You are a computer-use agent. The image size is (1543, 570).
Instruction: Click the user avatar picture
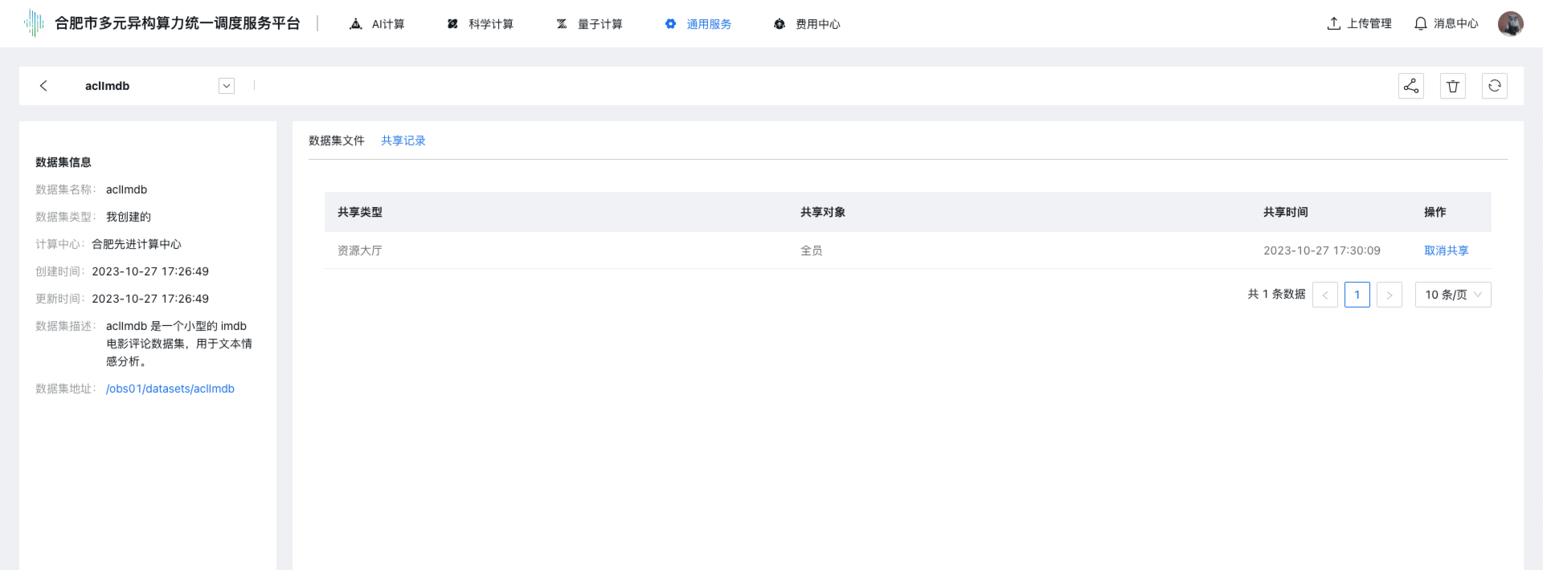(x=1510, y=24)
